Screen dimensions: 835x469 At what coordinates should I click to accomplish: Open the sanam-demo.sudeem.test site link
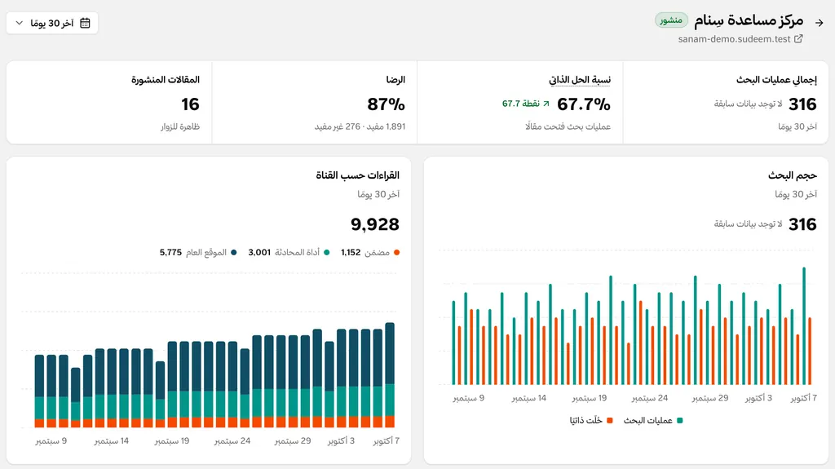click(734, 39)
